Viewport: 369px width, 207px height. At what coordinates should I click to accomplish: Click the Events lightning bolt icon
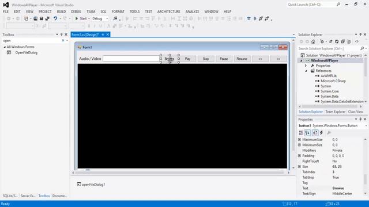click(x=322, y=133)
